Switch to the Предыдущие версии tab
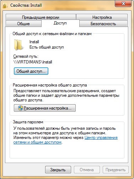Image resolution: width=134 pixels, height=179 pixels. tap(41, 17)
